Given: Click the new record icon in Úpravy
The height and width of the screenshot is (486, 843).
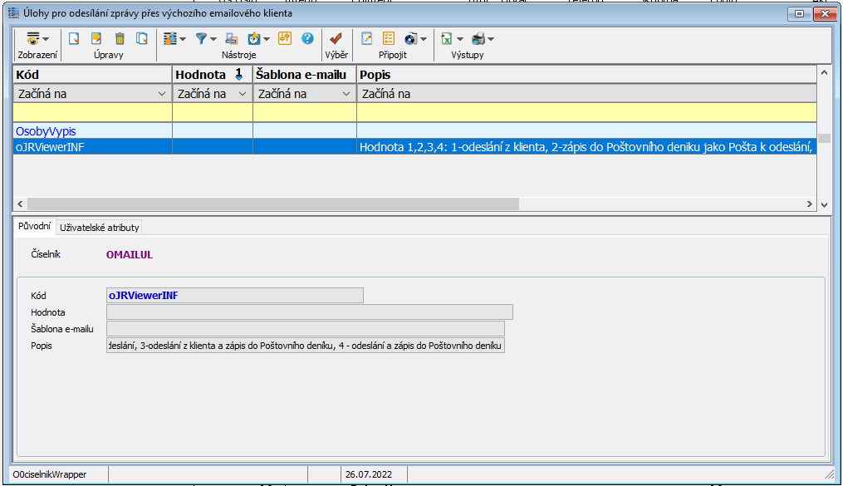Looking at the screenshot, I should tap(74, 39).
